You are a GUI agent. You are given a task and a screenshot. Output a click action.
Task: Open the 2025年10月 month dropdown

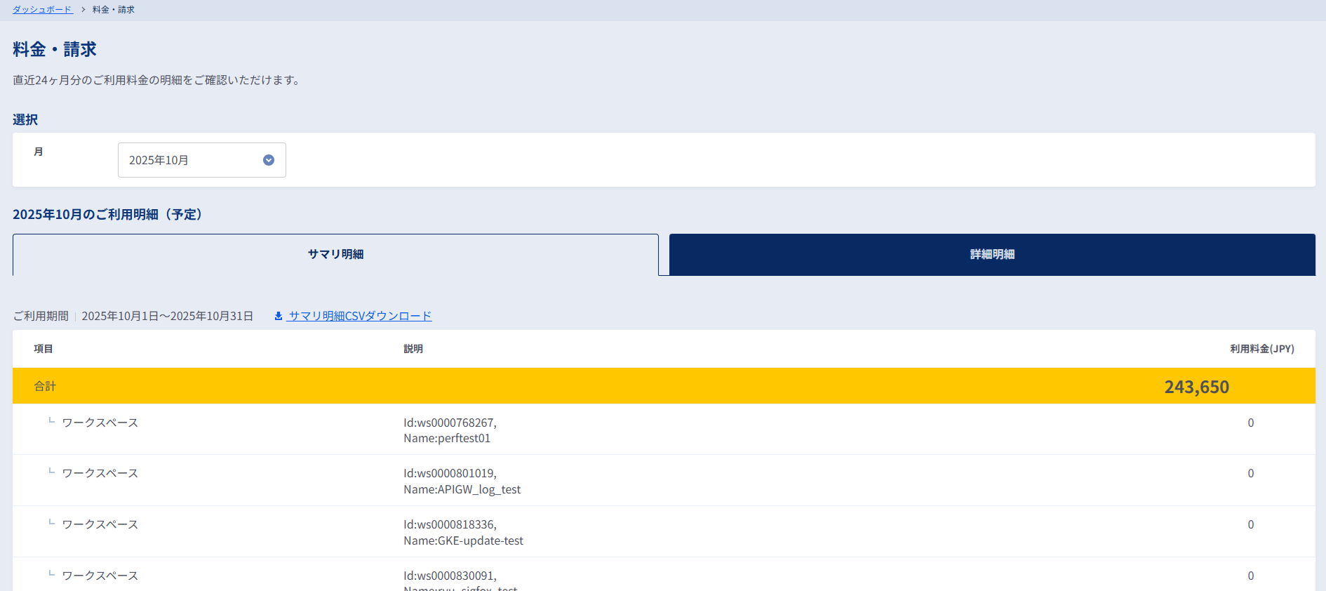[x=201, y=160]
